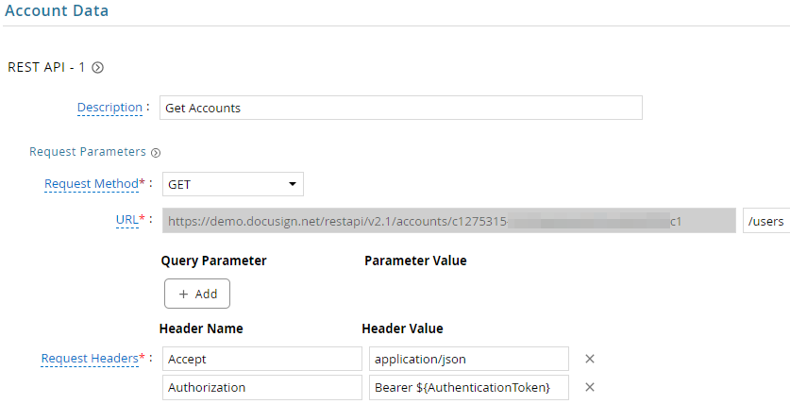Image resolution: width=790 pixels, height=404 pixels.
Task: Remove the Accept header row
Action: point(590,359)
